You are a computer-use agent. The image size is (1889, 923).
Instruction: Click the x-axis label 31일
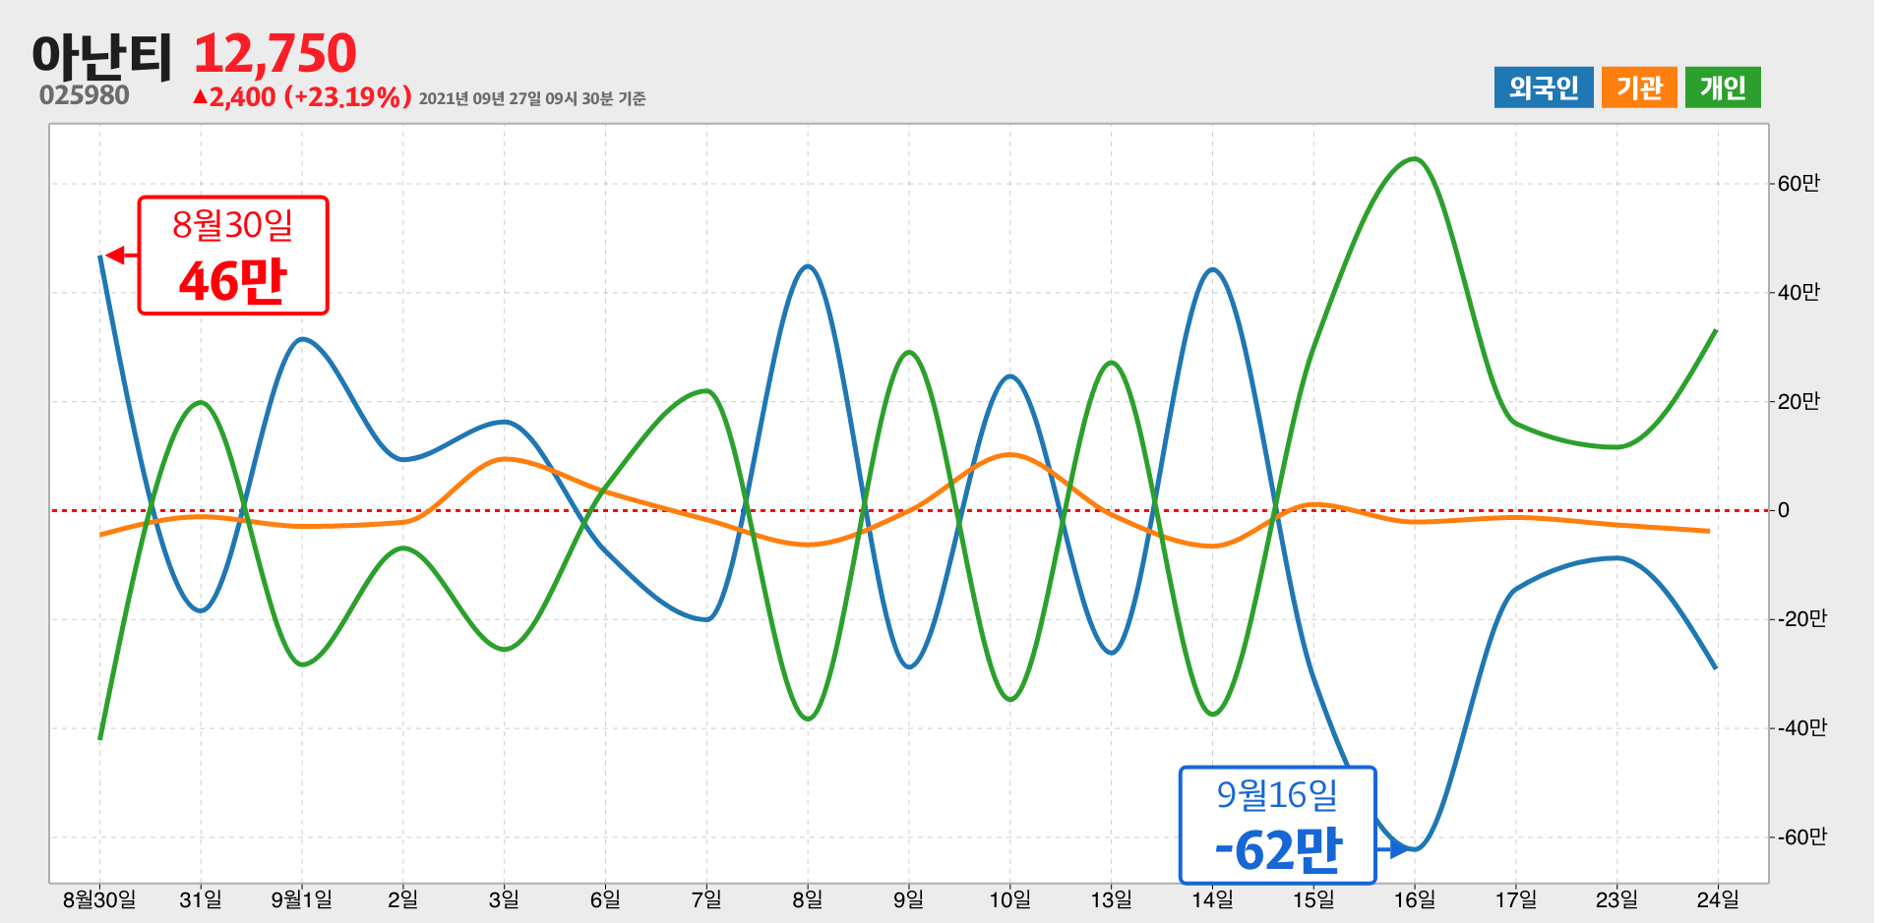pos(201,899)
